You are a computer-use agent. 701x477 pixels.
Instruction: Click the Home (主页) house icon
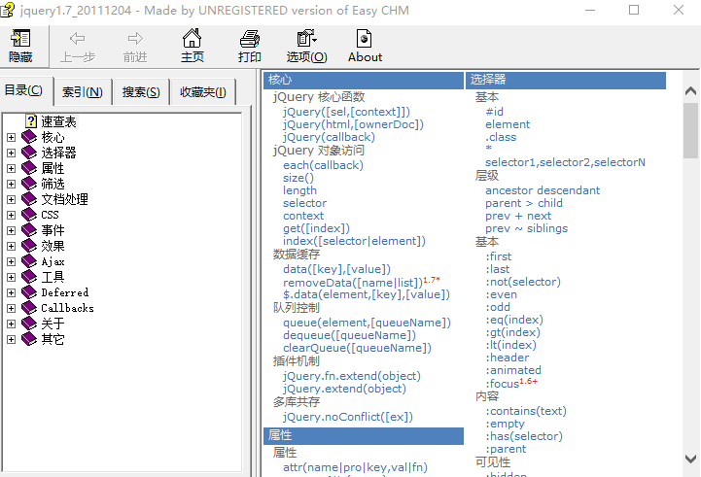click(x=193, y=39)
